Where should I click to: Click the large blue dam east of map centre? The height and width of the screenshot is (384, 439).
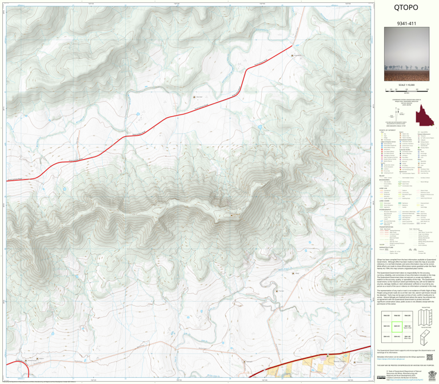pos(260,127)
